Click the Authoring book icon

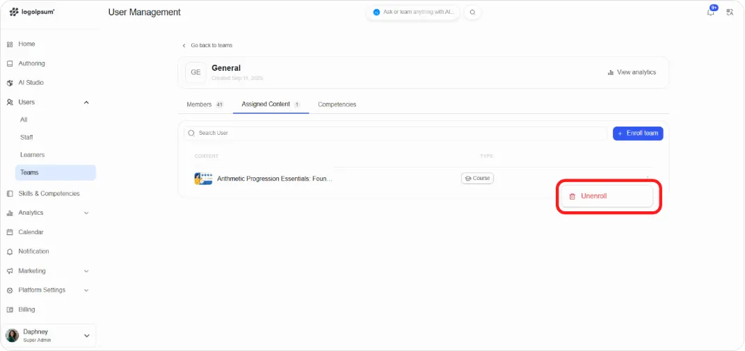[10, 64]
